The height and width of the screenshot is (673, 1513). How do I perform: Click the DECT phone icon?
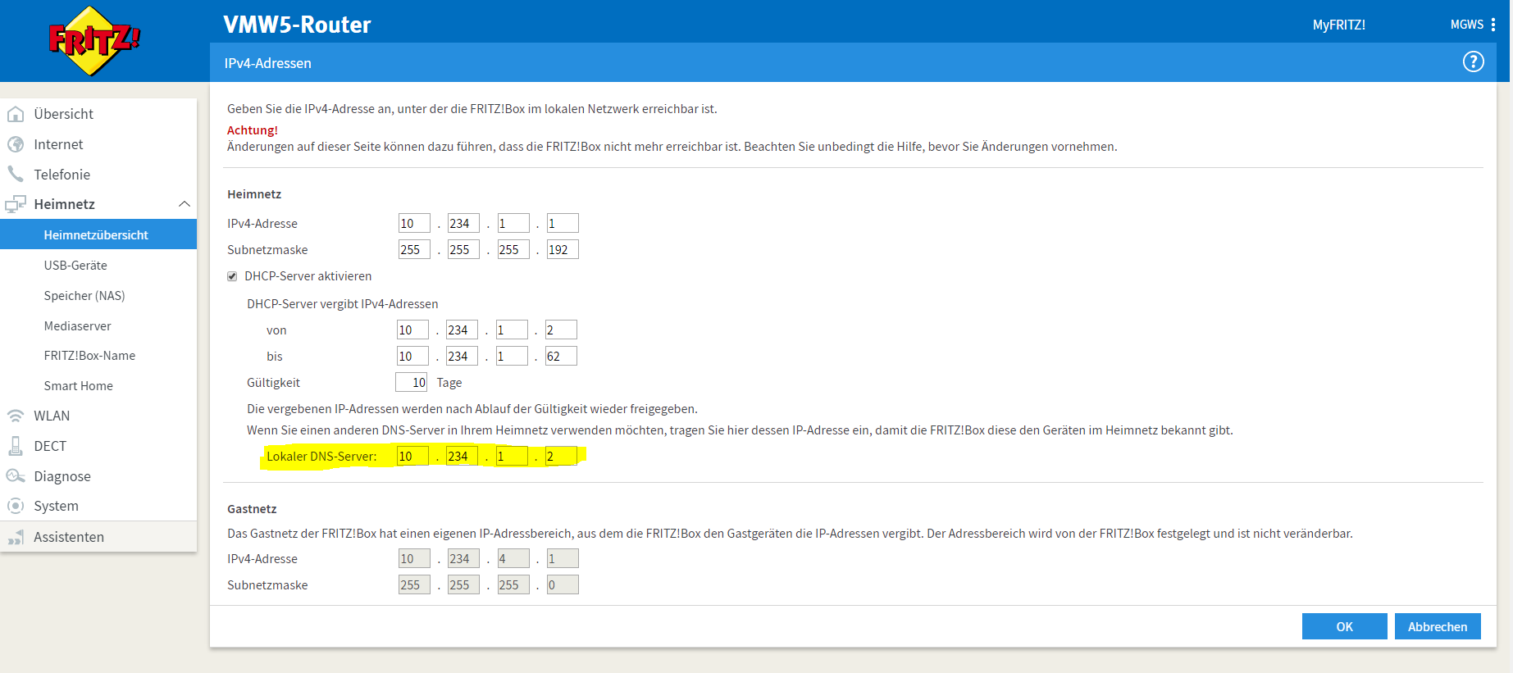click(x=16, y=446)
